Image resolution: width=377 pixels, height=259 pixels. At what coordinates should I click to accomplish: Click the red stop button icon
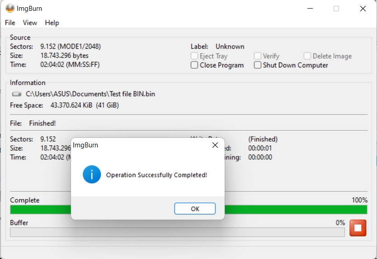358,228
